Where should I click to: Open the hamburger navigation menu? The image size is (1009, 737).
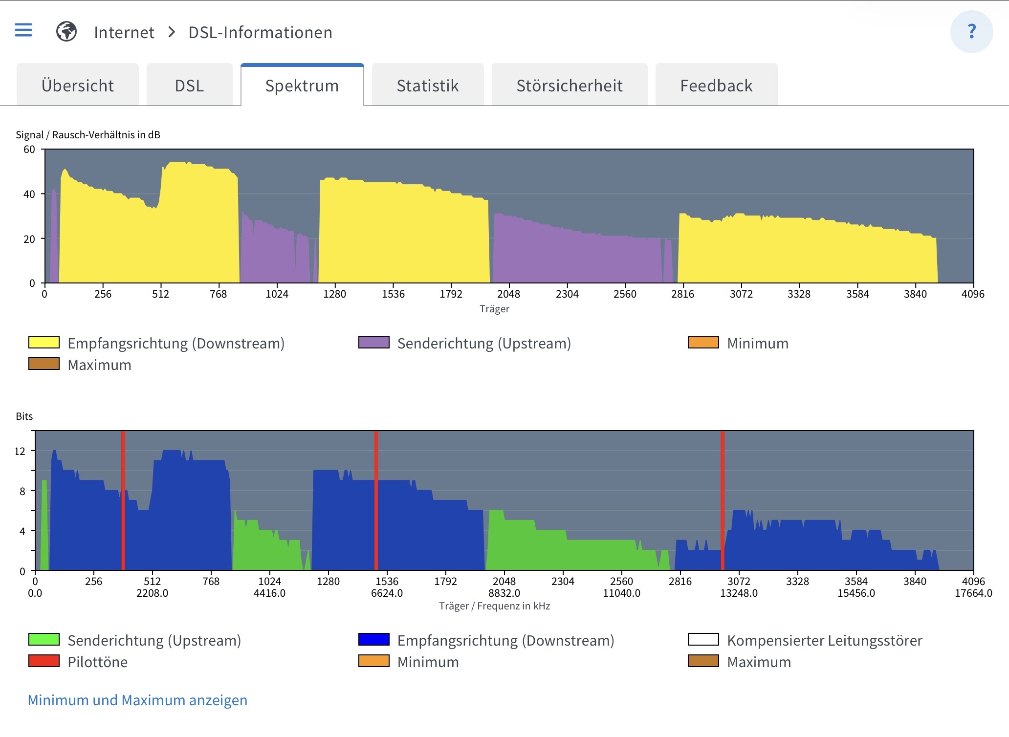(x=23, y=30)
